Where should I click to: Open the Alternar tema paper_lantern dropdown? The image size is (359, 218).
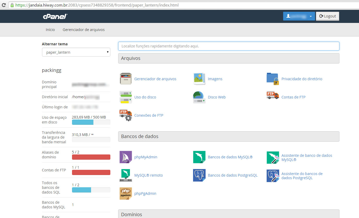(x=76, y=52)
